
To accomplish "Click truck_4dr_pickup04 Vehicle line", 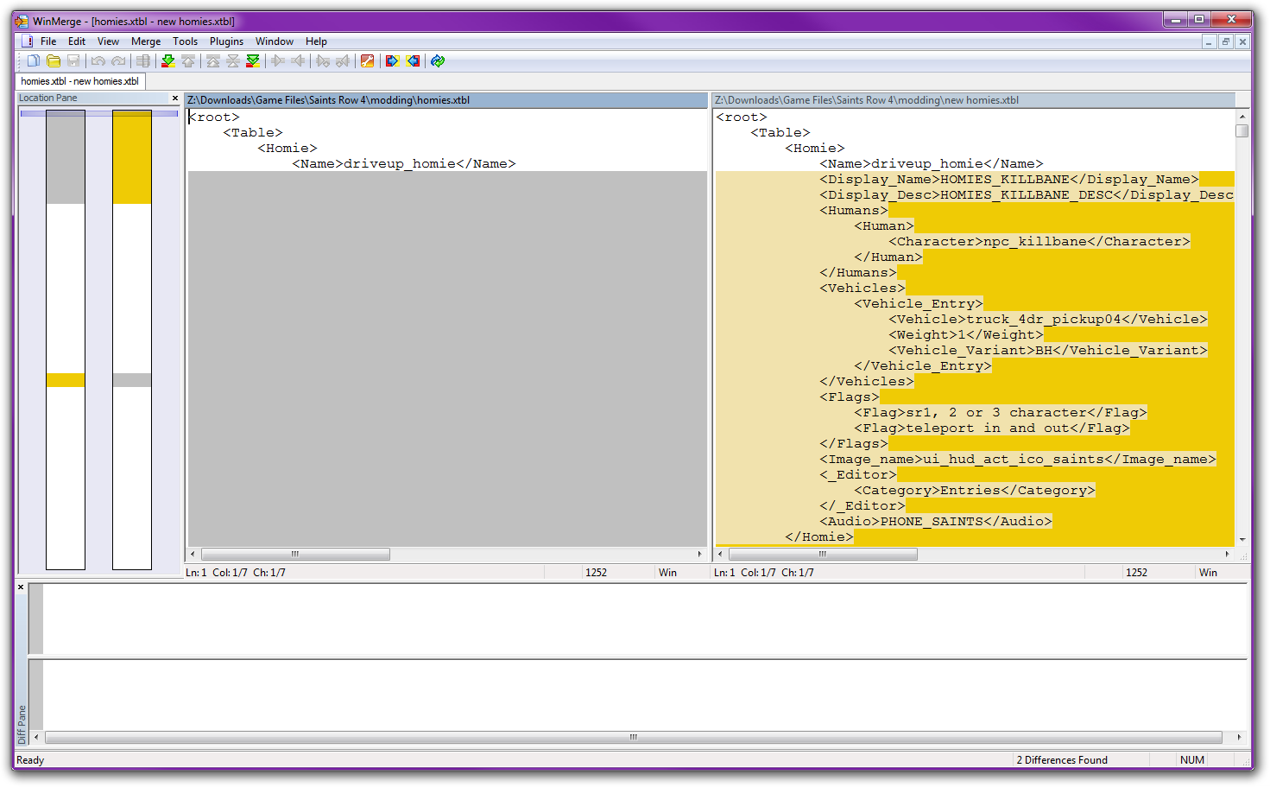I will 1048,320.
